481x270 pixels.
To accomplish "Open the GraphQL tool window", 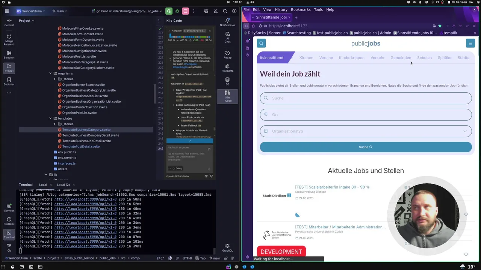I will tap(227, 248).
